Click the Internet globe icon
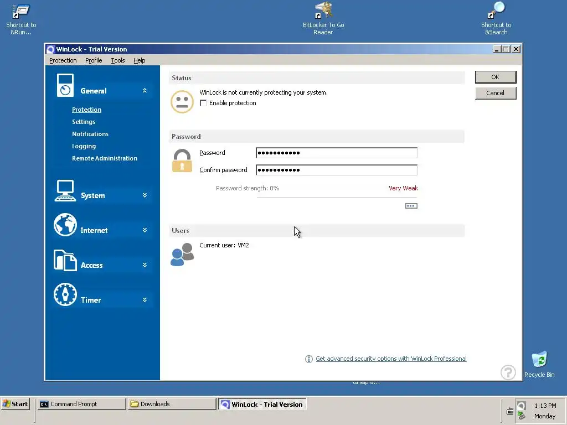This screenshot has height=425, width=567. tap(65, 225)
